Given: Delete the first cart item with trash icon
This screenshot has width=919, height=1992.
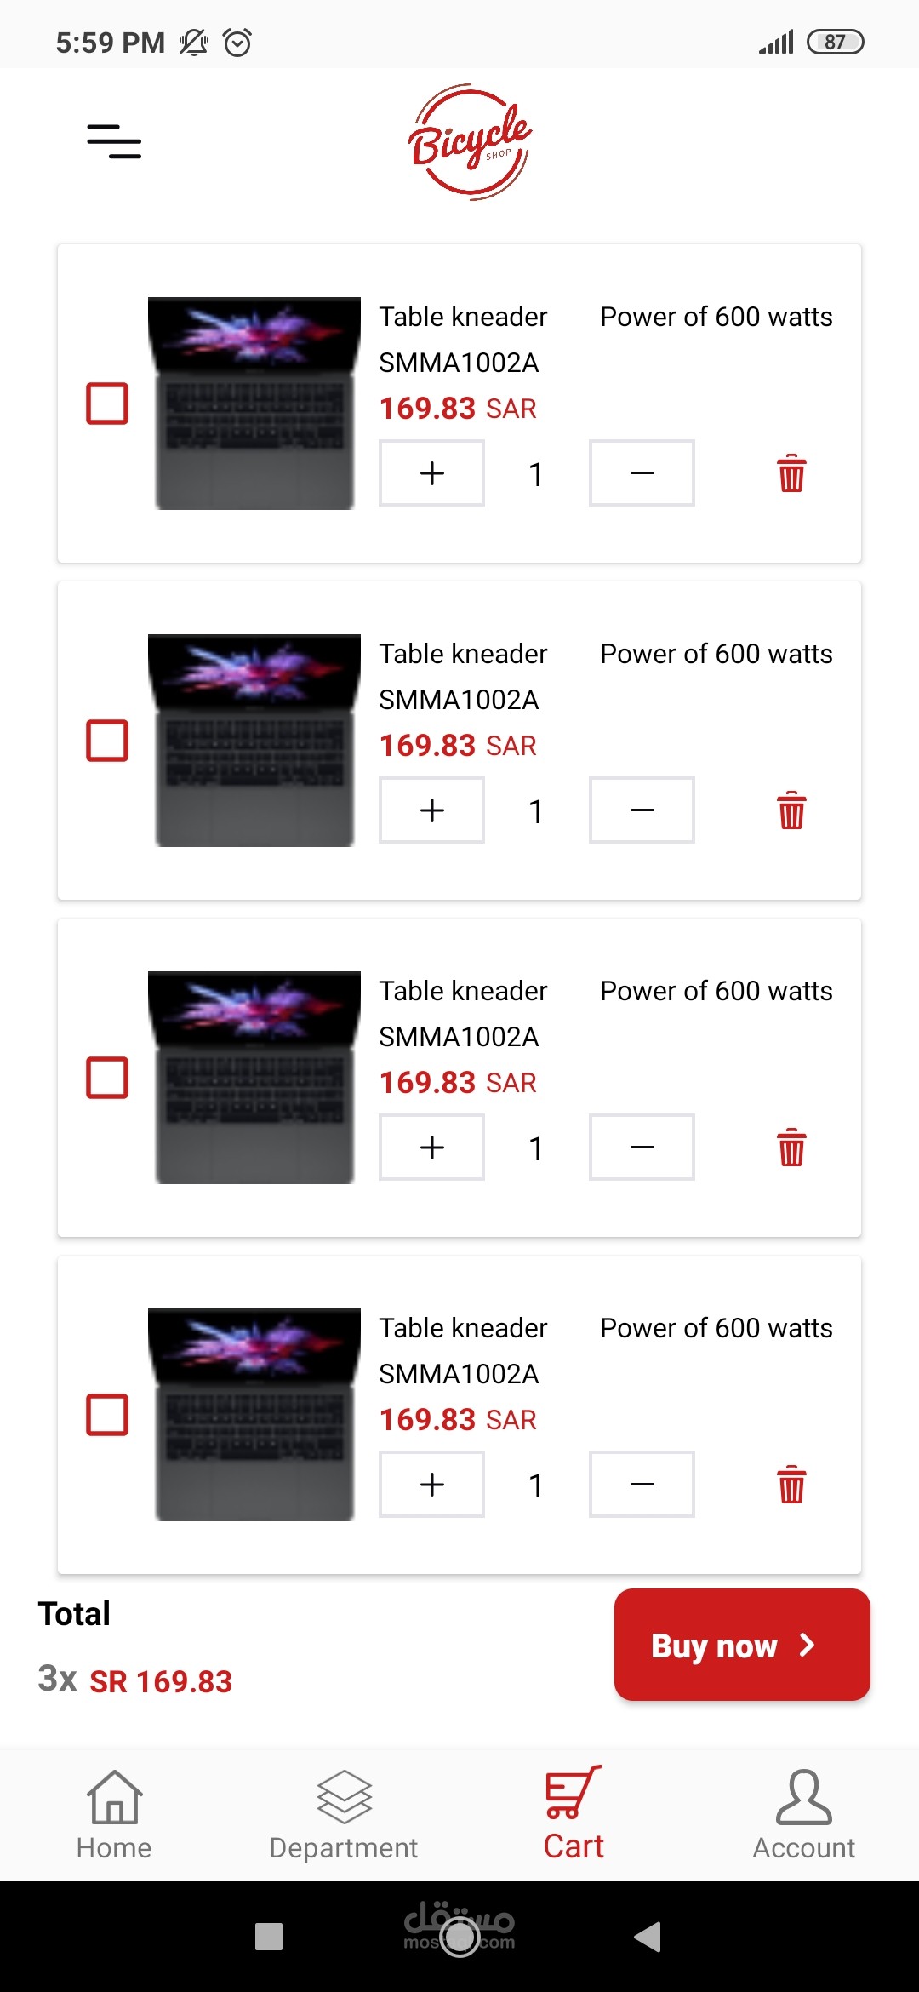Looking at the screenshot, I should (791, 473).
